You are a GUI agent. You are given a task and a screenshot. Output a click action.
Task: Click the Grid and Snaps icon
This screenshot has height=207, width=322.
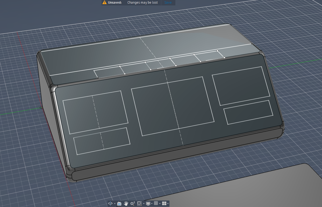tap(156, 204)
